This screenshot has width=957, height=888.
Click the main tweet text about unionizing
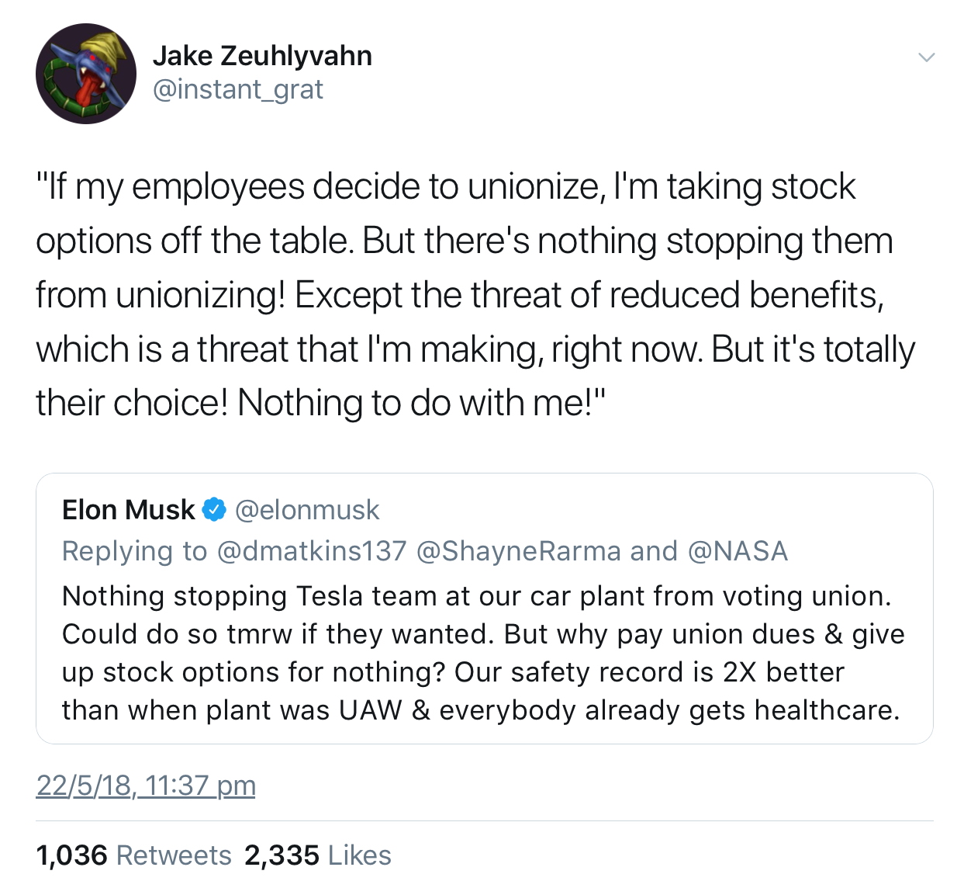click(475, 295)
